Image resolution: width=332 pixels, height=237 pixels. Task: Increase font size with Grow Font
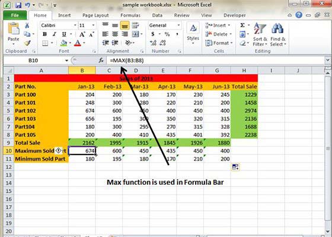coord(82,34)
